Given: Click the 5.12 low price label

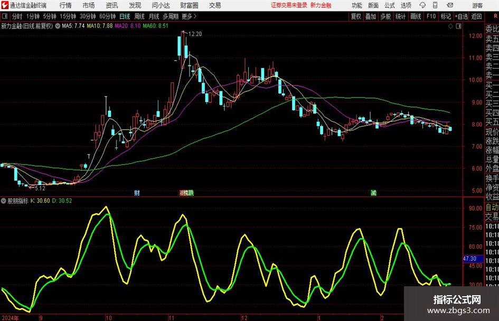Looking at the screenshot, I should 40,188.
